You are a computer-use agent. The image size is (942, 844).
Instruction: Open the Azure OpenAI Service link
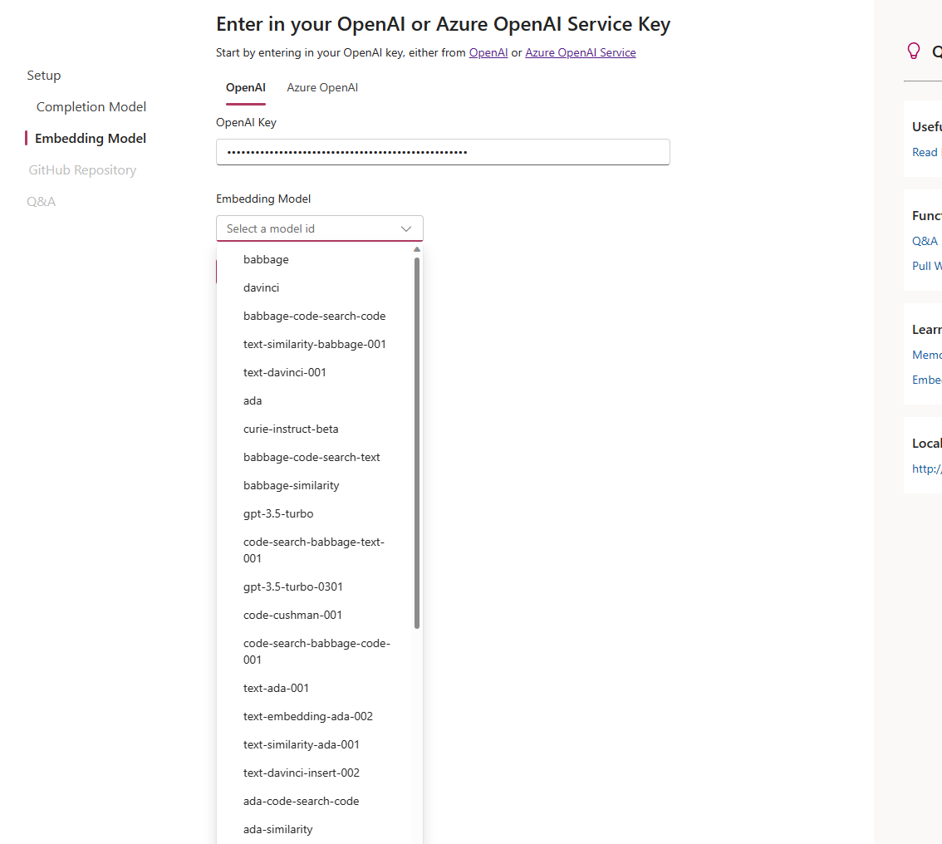click(x=581, y=53)
